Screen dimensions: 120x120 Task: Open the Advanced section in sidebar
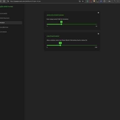point(4,32)
